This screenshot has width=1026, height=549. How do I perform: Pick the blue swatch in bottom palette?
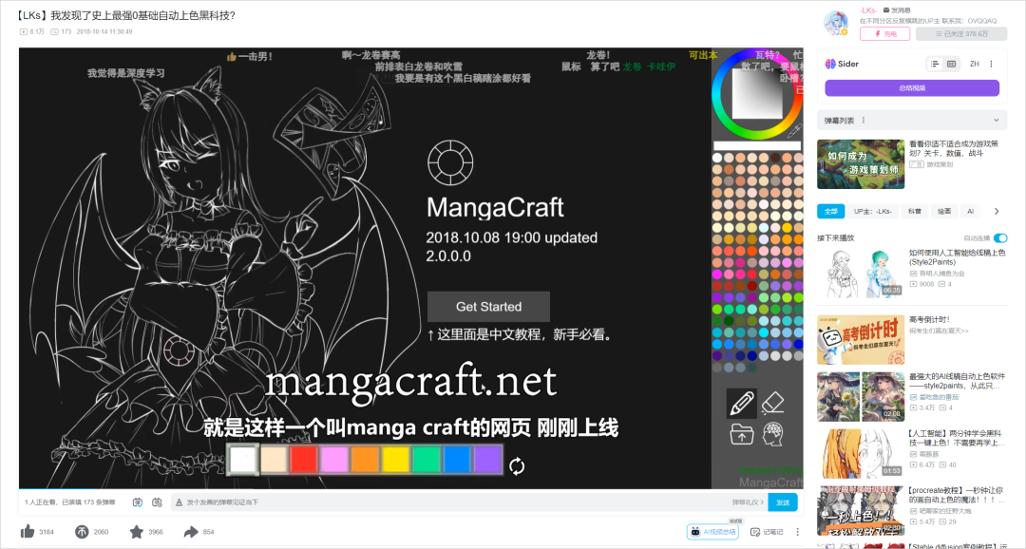pos(457,460)
